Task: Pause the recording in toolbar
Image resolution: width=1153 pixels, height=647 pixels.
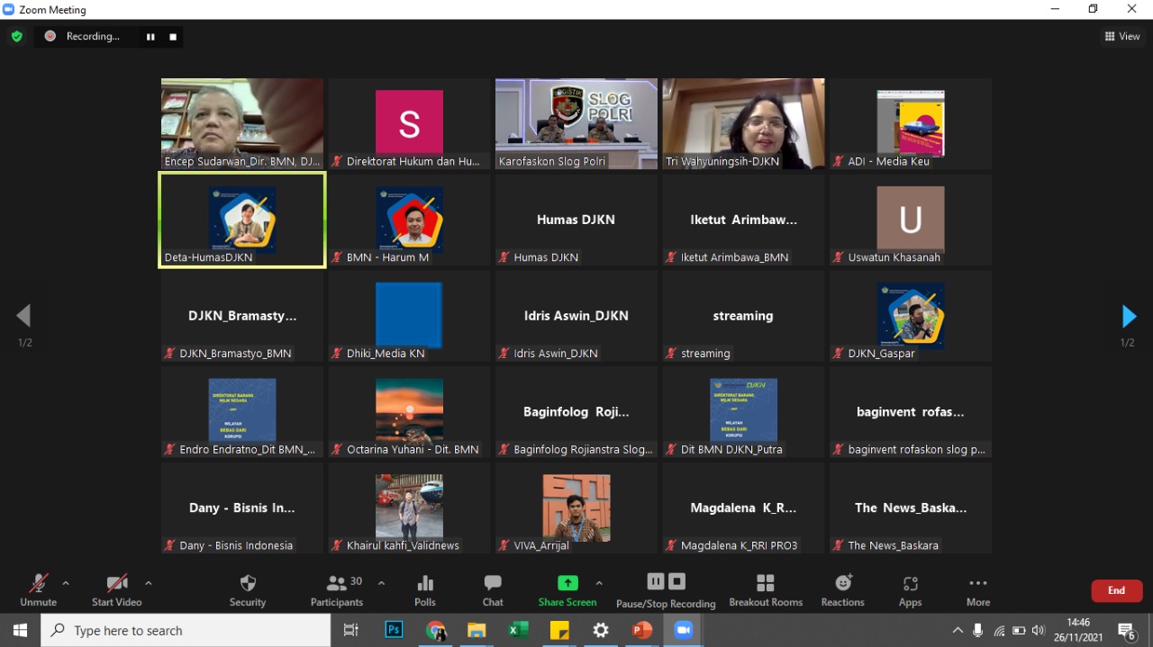Action: (656, 581)
